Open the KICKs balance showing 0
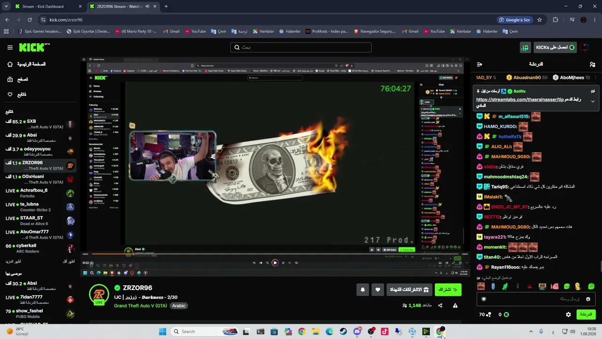Image resolution: width=602 pixels, height=339 pixels. 503,315
